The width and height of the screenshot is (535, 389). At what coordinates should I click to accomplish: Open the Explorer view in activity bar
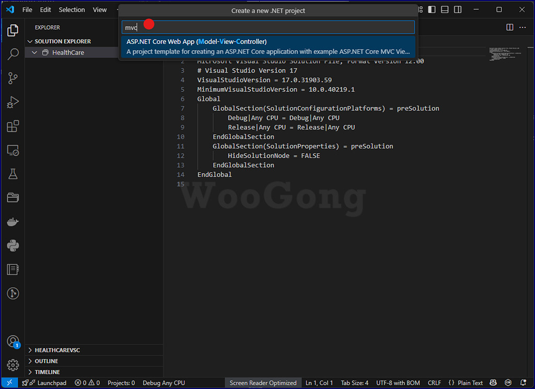[x=13, y=30]
